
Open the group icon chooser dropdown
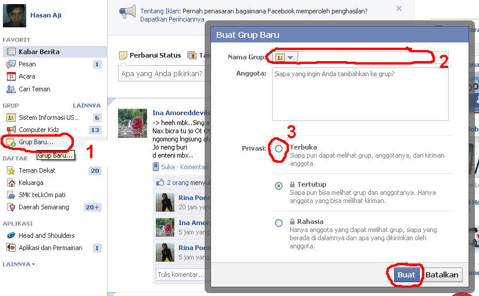pos(285,57)
